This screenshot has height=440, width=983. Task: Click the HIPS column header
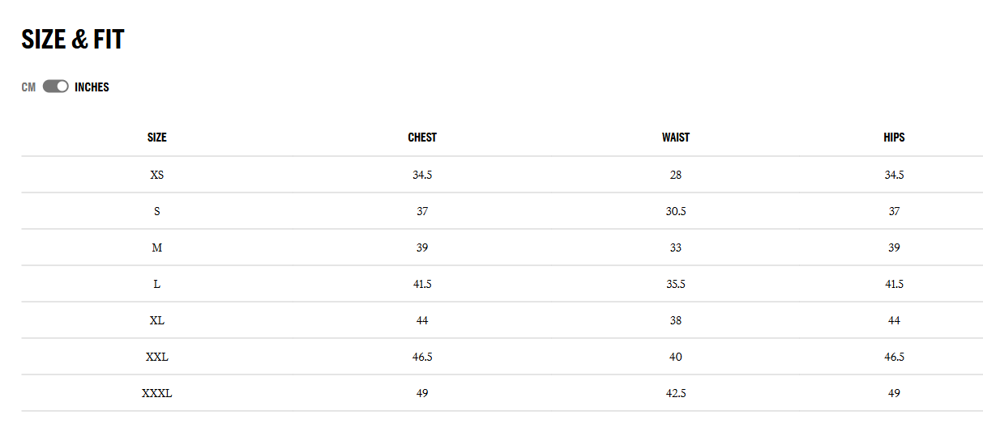point(894,137)
